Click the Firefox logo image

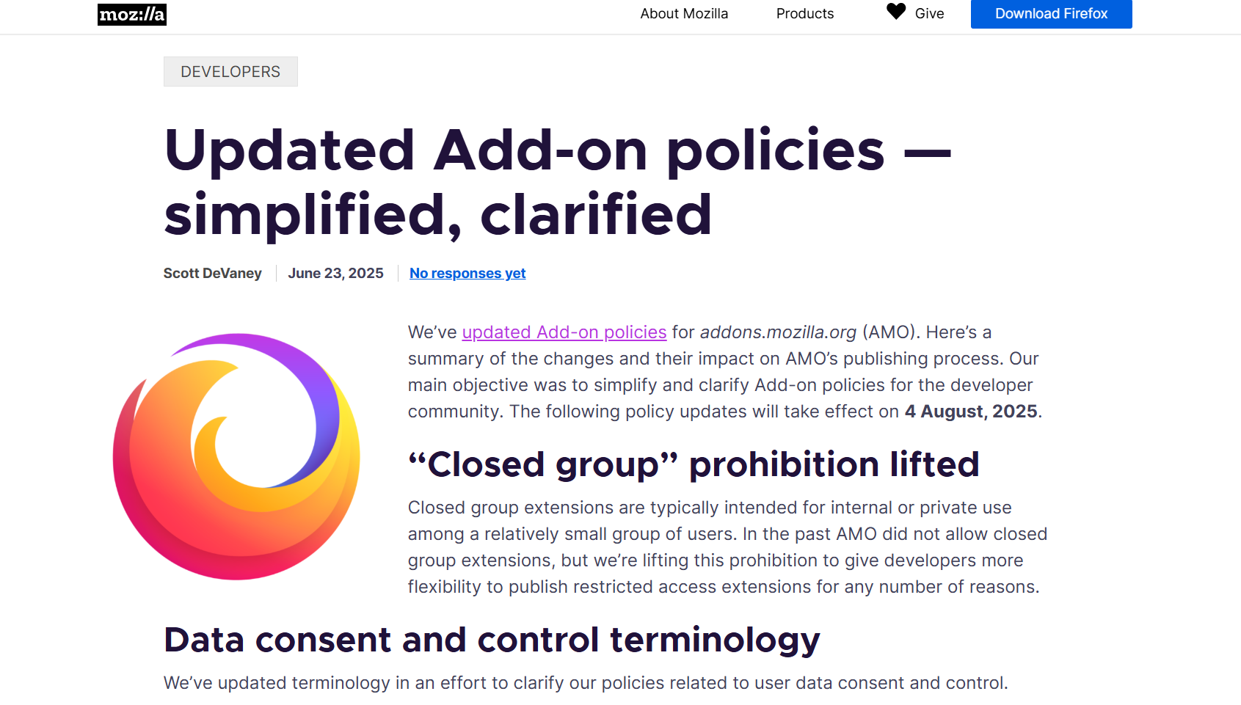(236, 456)
